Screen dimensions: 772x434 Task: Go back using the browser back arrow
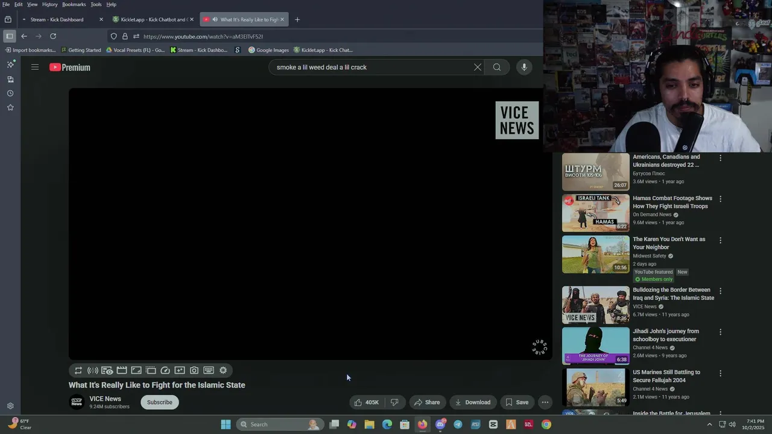24,36
